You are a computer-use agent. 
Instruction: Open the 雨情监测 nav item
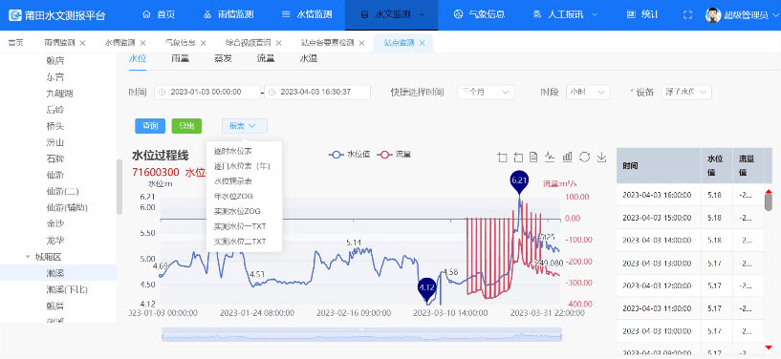click(228, 15)
